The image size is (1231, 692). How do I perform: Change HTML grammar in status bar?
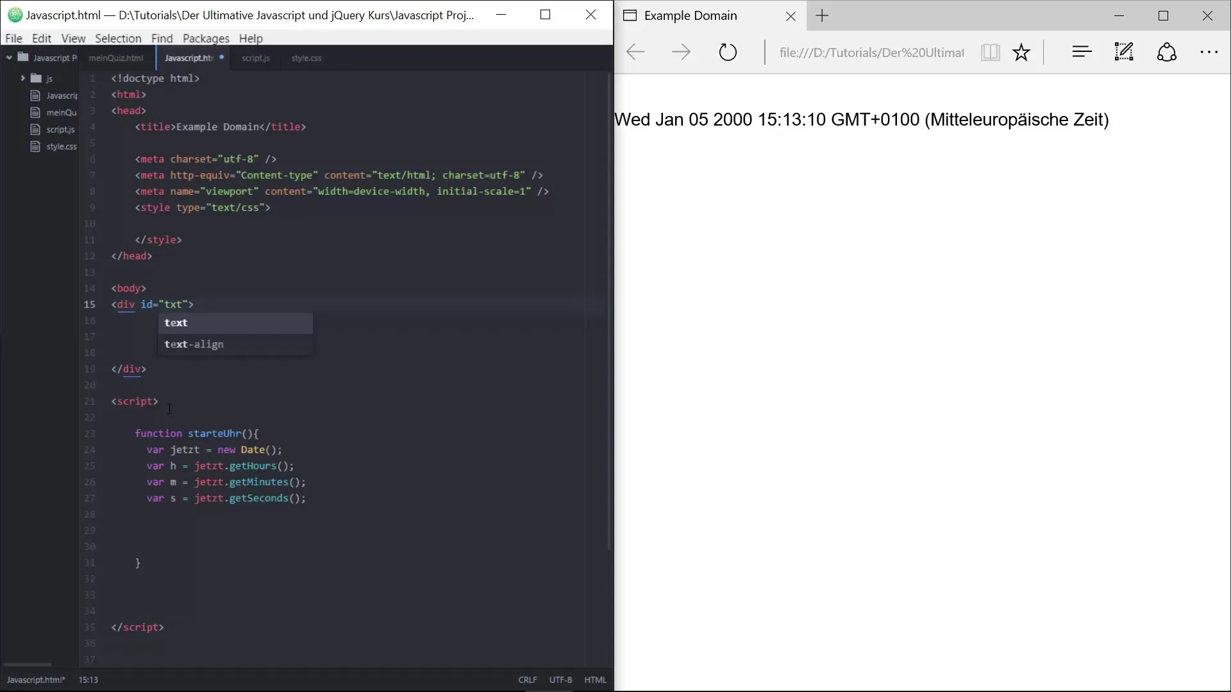point(595,680)
